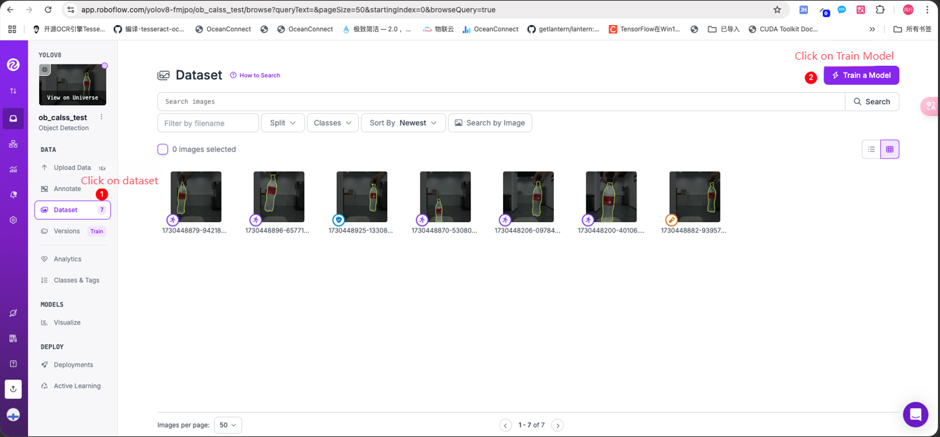Open the How to Search link

(x=255, y=75)
